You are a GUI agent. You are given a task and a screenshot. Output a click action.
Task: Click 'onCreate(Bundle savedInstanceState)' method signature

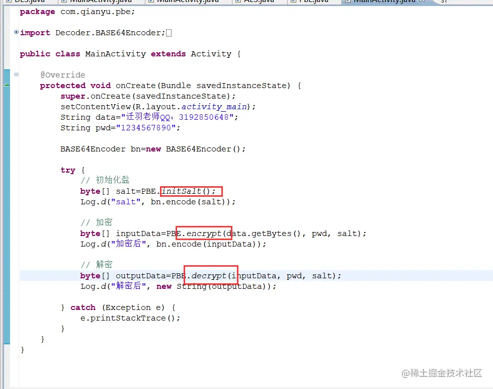203,86
